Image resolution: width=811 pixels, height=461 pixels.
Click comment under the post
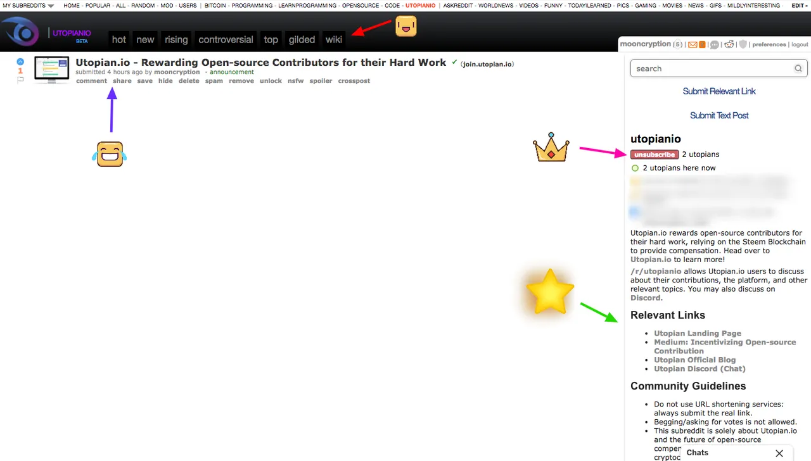tap(91, 81)
